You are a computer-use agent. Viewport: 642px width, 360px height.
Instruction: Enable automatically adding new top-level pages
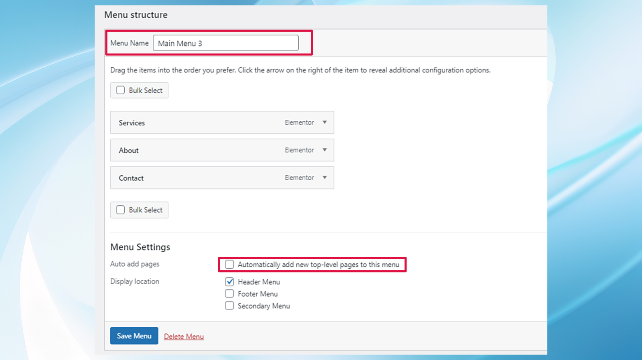tap(229, 264)
